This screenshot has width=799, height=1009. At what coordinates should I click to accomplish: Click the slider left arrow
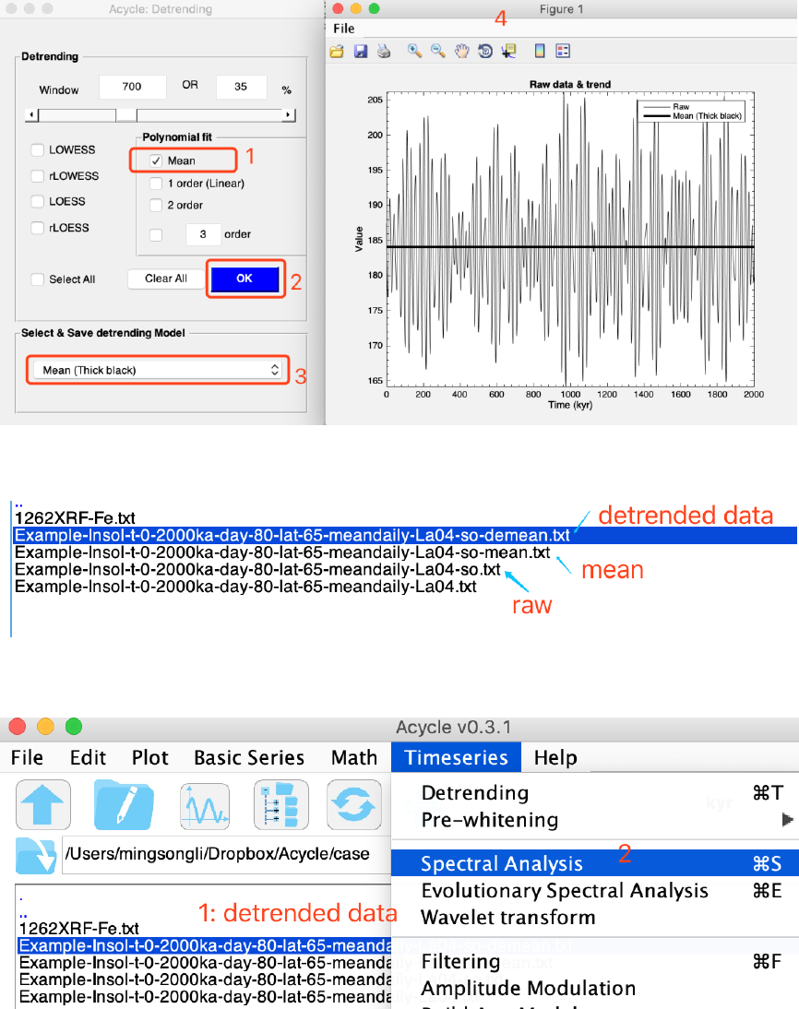pyautogui.click(x=31, y=115)
